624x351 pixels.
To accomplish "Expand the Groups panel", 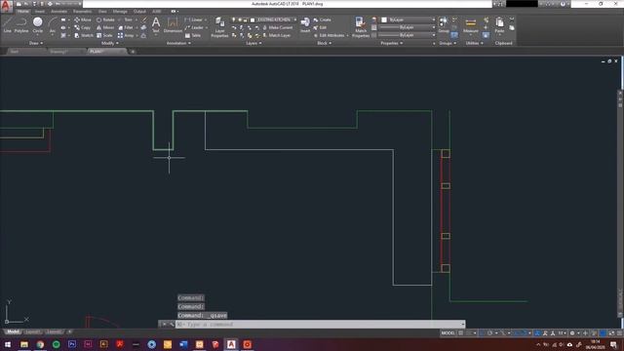I will pyautogui.click(x=448, y=43).
